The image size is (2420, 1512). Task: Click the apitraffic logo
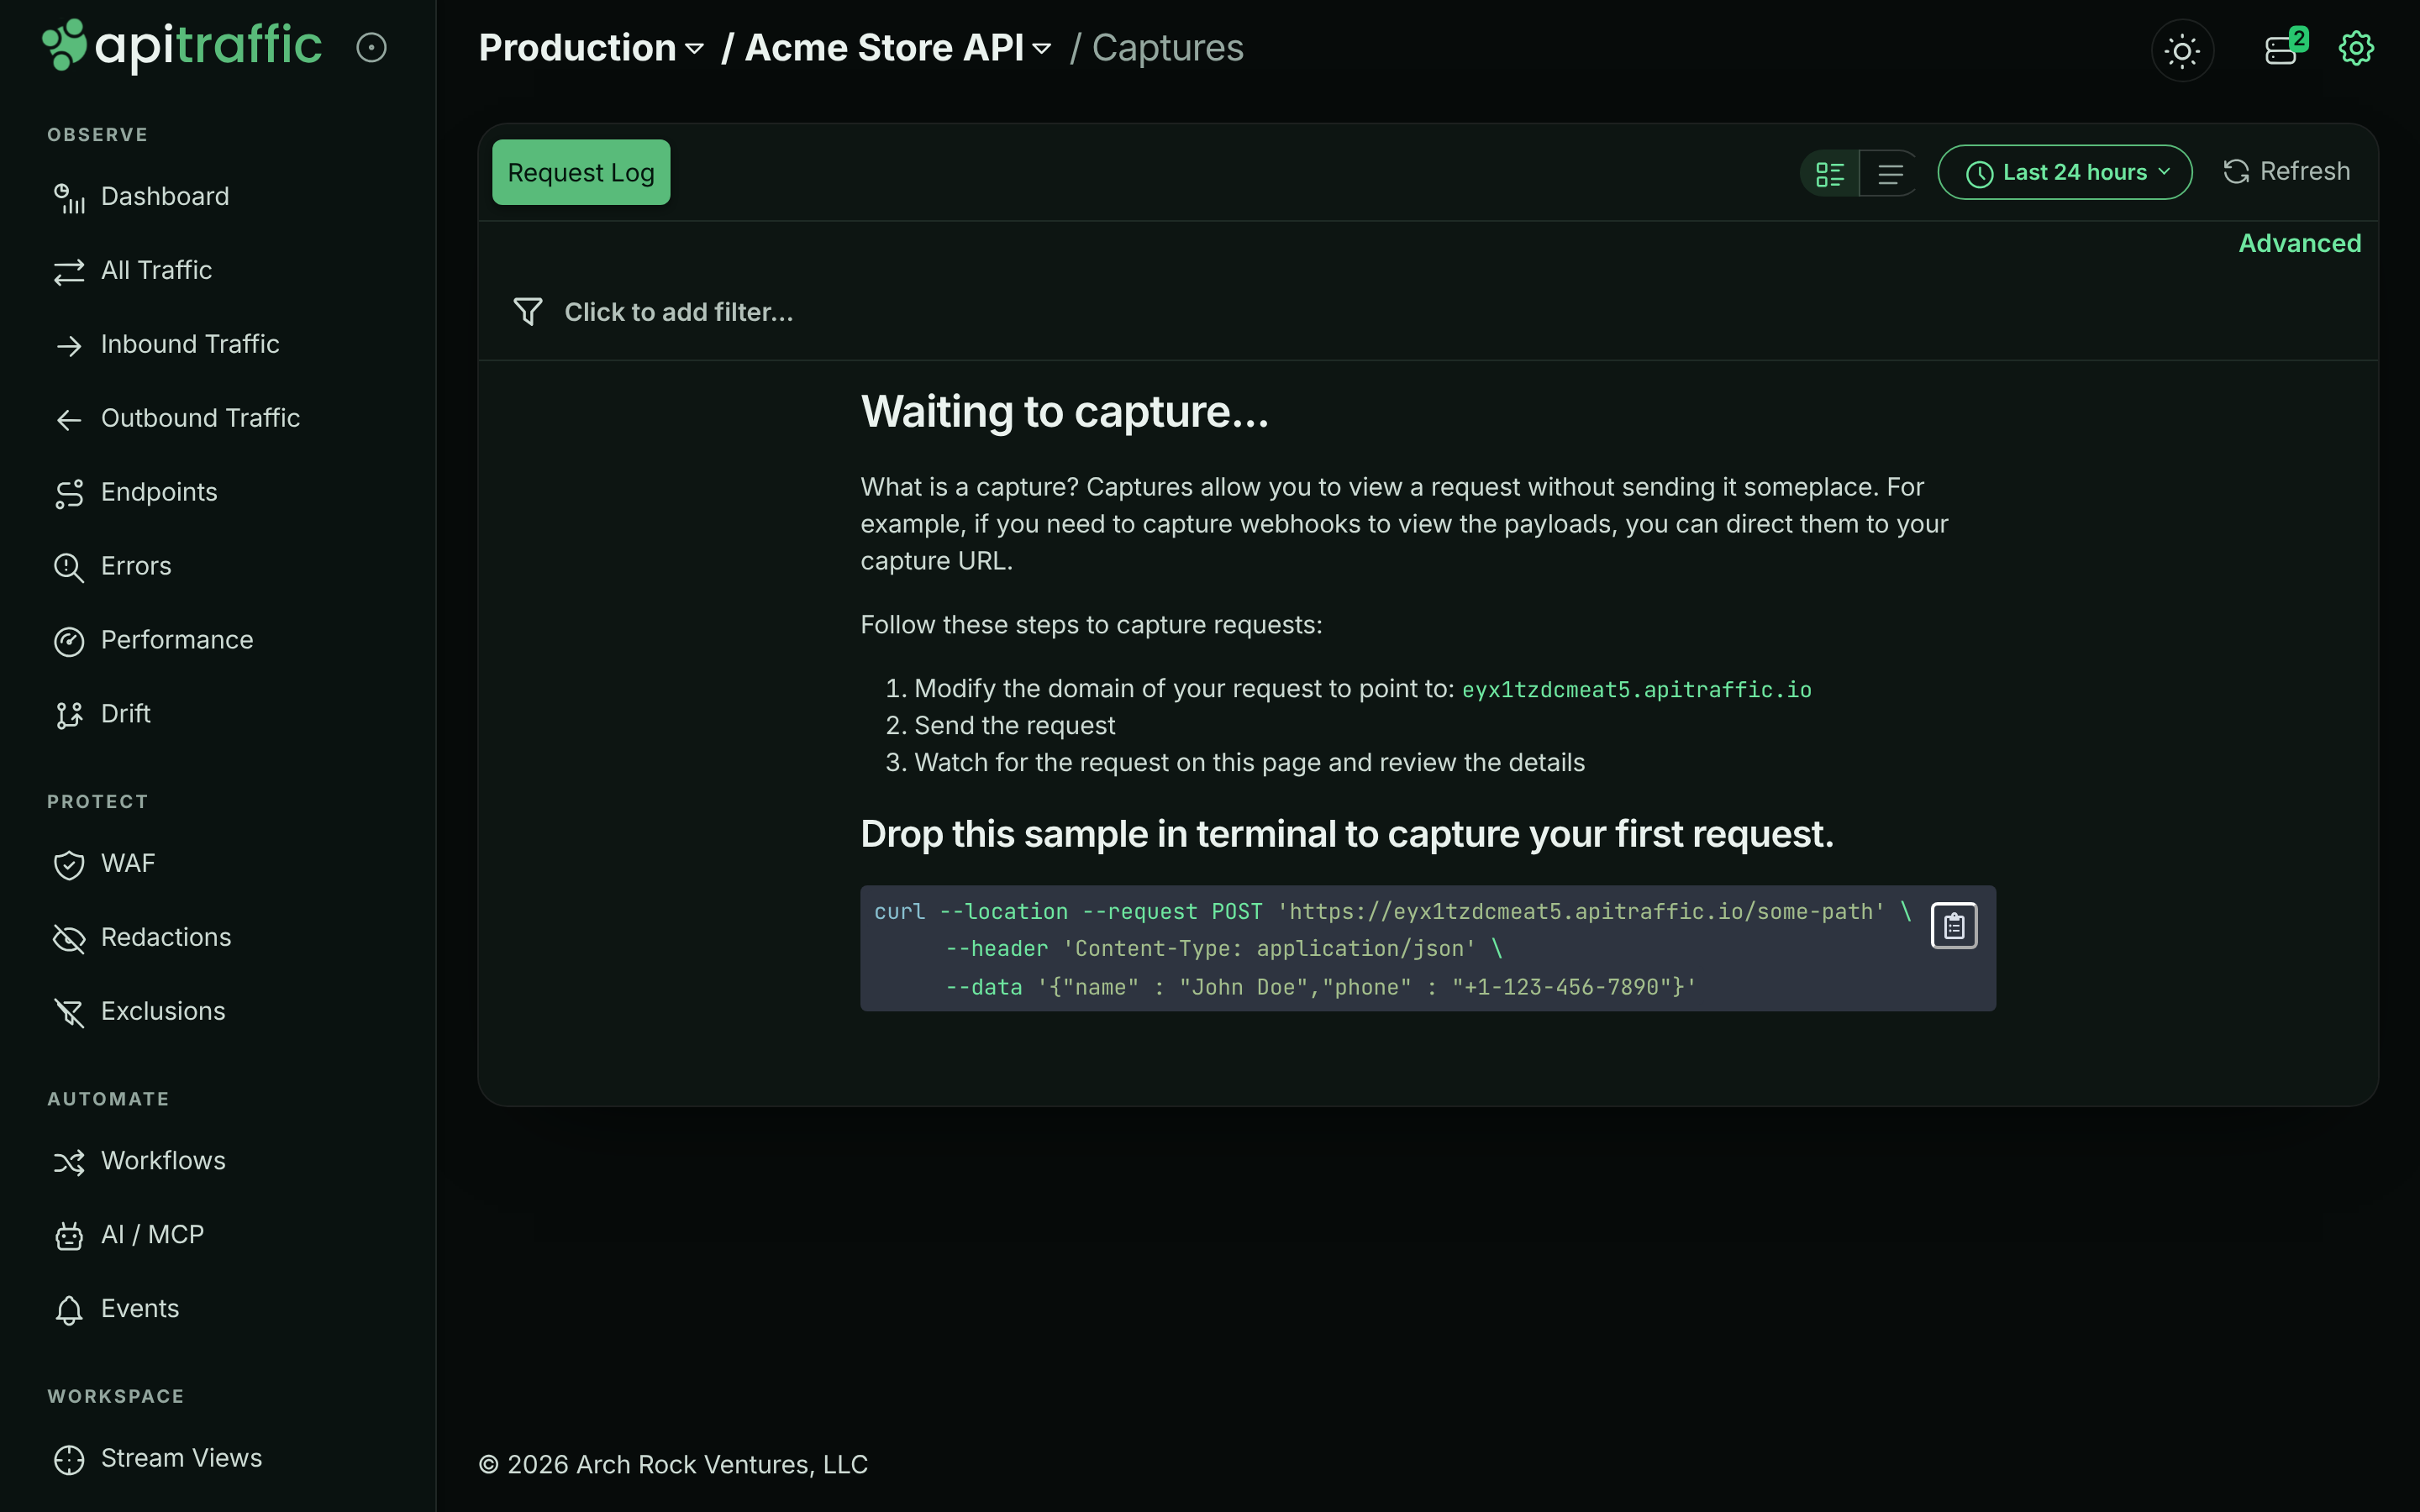click(x=181, y=46)
